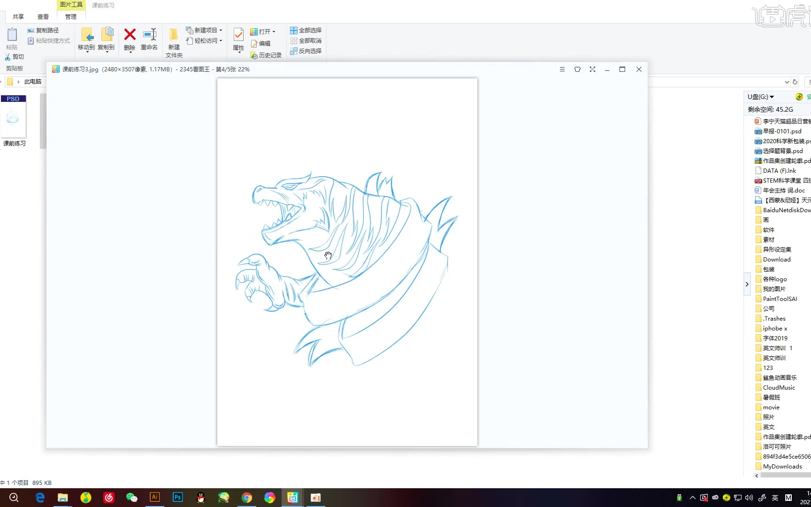Open the Properties checkmark icon
Image resolution: width=811 pixels, height=507 pixels.
click(x=238, y=35)
